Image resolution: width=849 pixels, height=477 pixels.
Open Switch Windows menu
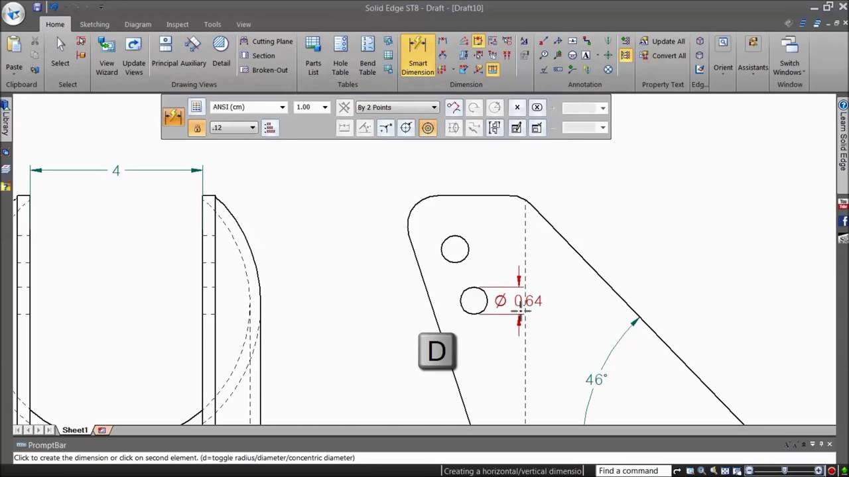pyautogui.click(x=789, y=56)
